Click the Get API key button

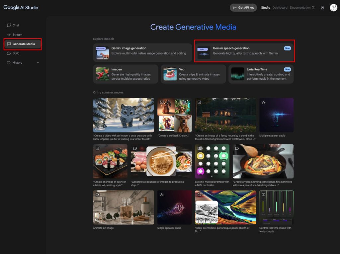243,8
